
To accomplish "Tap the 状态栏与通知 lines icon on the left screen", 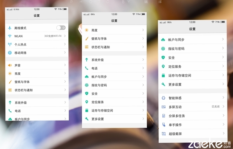I will pyautogui.click(x=10, y=90).
